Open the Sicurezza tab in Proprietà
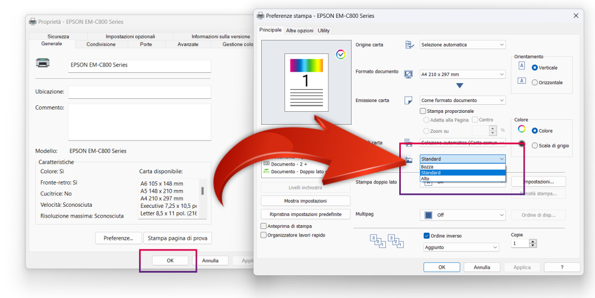595x298 pixels. (58, 36)
